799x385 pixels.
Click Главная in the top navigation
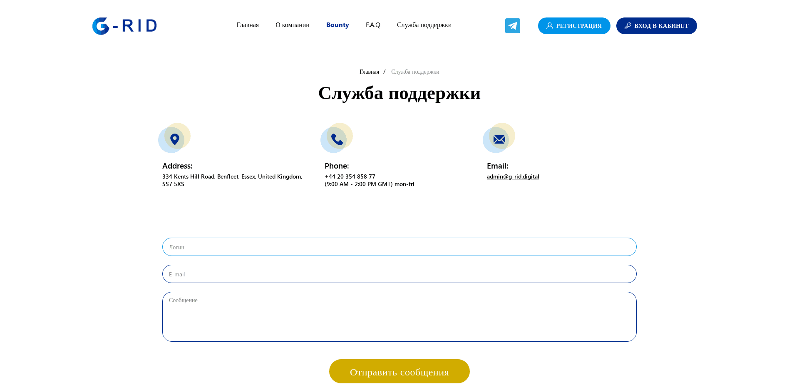[247, 25]
